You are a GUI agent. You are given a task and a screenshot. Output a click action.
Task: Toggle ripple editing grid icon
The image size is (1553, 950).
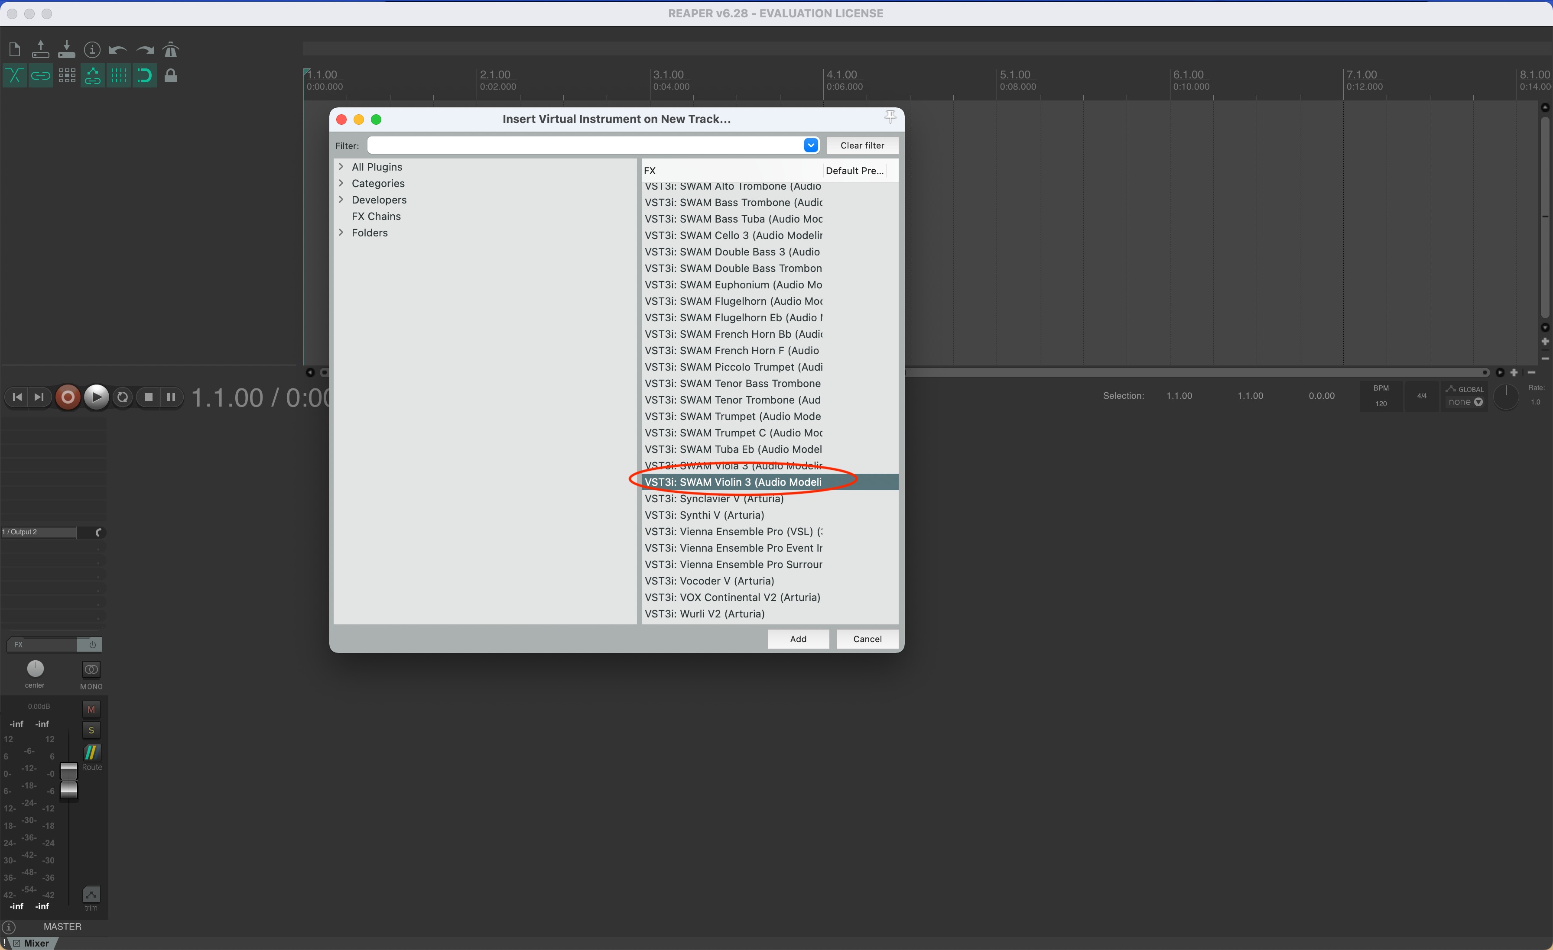(x=67, y=76)
